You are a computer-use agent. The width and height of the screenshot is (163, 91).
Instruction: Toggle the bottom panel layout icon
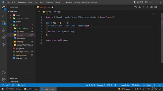[138, 2]
